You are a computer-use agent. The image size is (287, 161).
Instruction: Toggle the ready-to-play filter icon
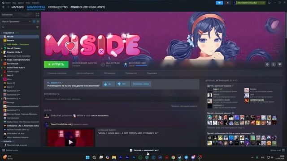tap(38, 21)
